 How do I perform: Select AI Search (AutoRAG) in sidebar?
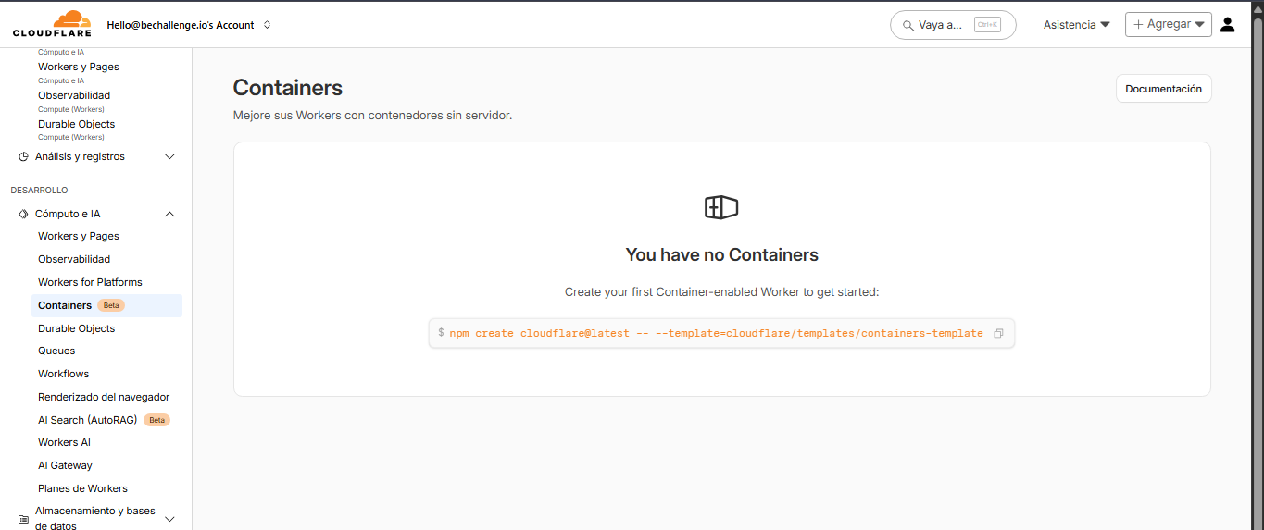pyautogui.click(x=87, y=420)
